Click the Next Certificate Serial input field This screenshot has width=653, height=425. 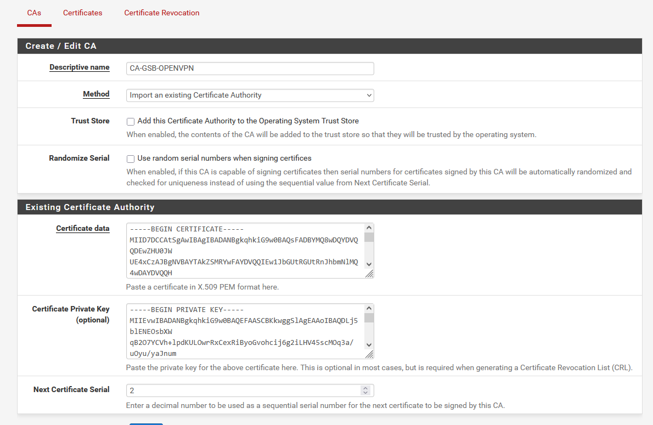tap(241, 390)
